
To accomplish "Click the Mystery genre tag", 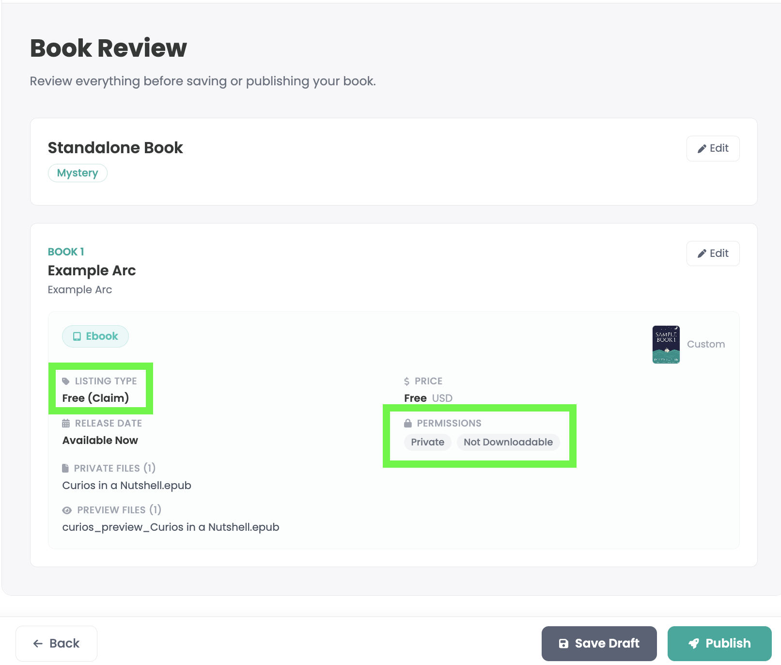I will tap(78, 173).
